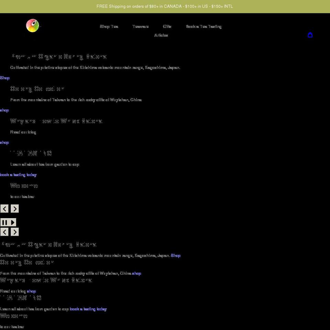Click the lower previous-slide arrow
Image resolution: width=330 pixels, height=330 pixels.
point(4,232)
